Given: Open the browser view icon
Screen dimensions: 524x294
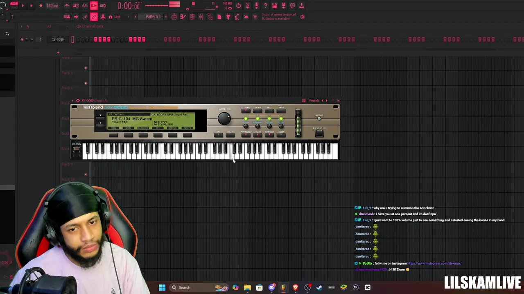Looking at the screenshot, I should click(210, 17).
